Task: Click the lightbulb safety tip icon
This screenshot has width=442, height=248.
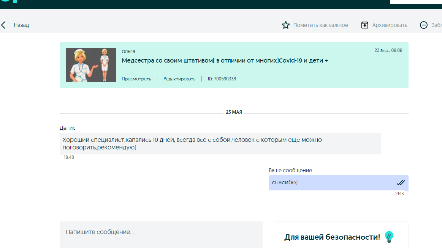Action: click(x=389, y=237)
